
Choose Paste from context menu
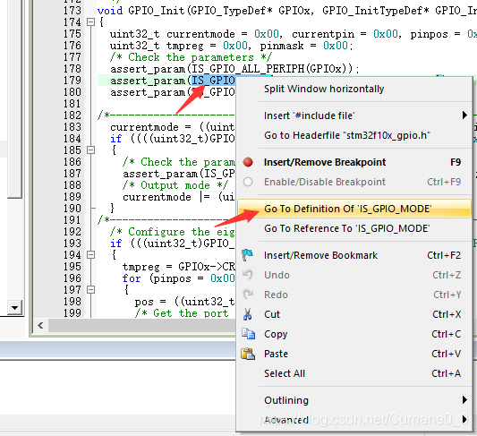point(354,354)
